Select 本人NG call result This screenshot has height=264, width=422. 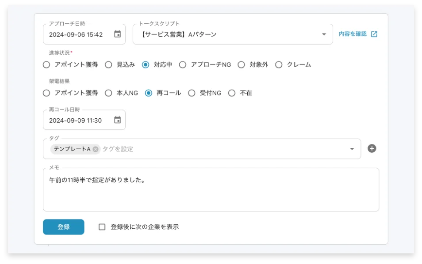click(108, 93)
